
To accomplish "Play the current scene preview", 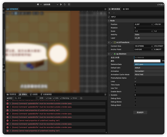I will tap(61, 4).
